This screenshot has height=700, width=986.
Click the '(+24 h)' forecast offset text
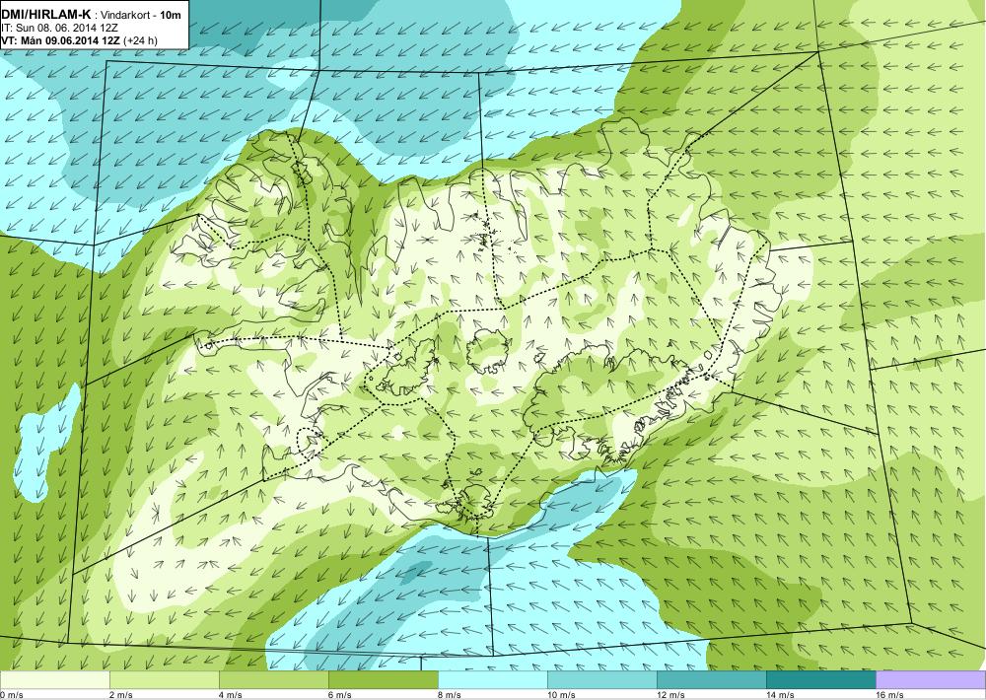(x=141, y=40)
